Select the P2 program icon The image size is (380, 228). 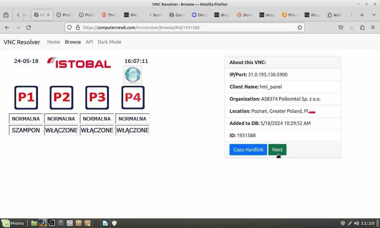click(61, 97)
